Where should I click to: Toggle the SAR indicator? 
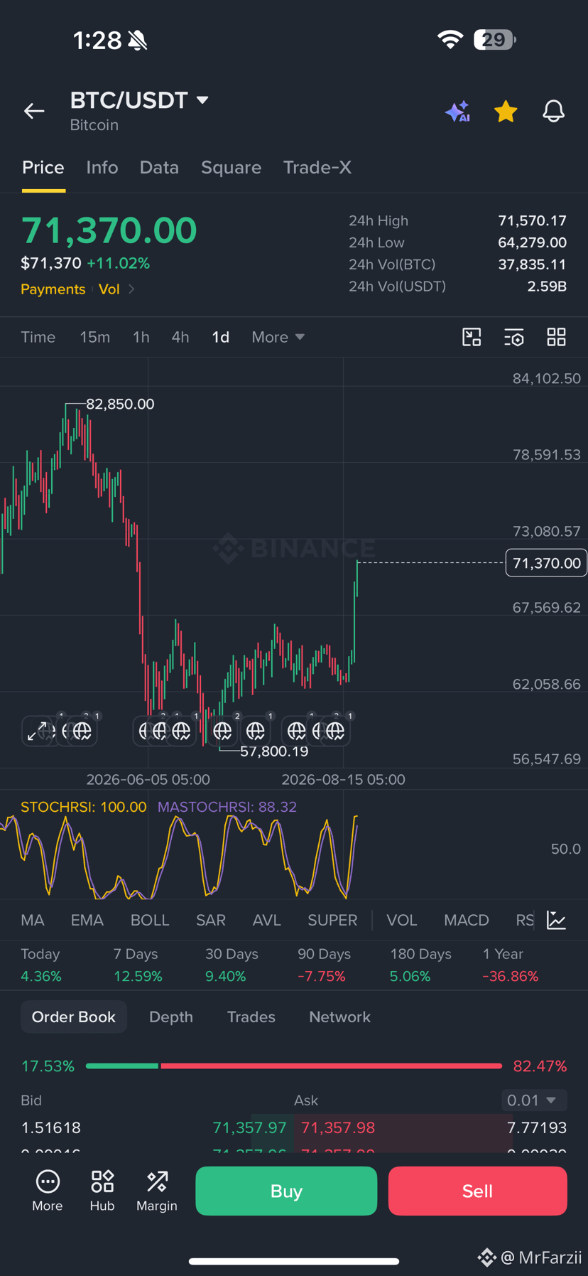coord(211,920)
